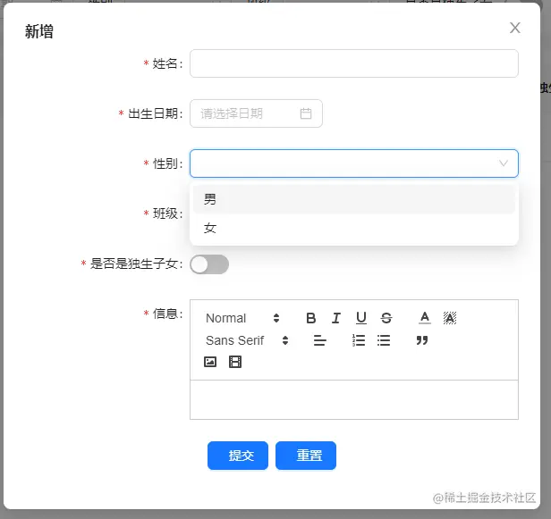Insert an ordered numbered list

(x=359, y=340)
